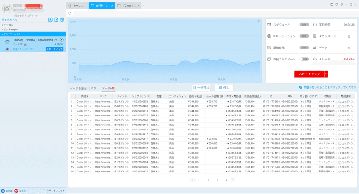Click the run indicator icon on Canon task

click(x=61, y=40)
